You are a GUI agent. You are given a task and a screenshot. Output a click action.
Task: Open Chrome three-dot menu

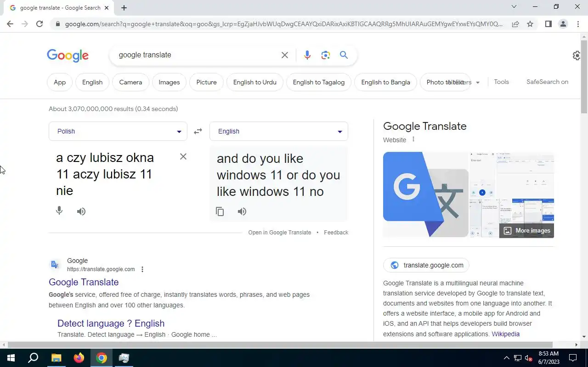(x=578, y=24)
